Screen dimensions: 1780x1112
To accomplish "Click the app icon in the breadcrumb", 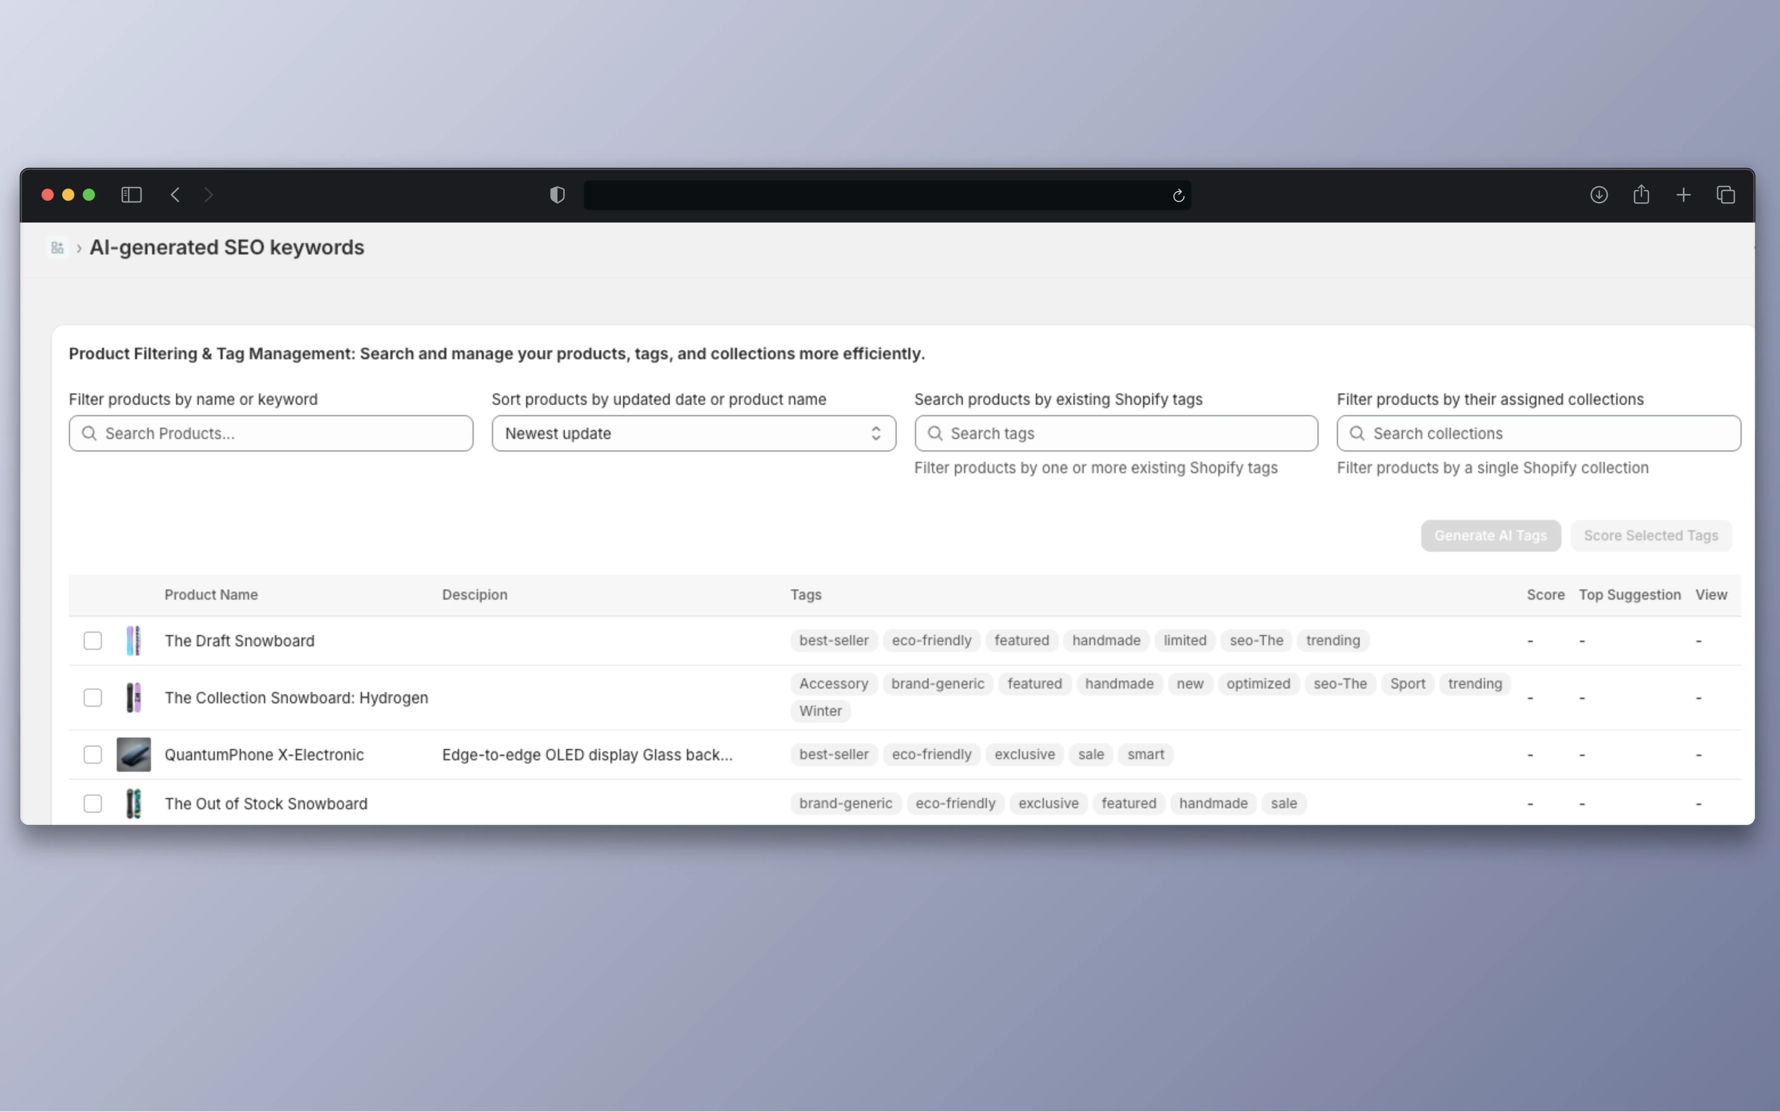I will click(x=57, y=248).
